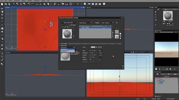Open the File menu

2,1
